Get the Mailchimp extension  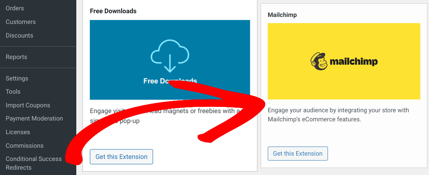(x=298, y=154)
